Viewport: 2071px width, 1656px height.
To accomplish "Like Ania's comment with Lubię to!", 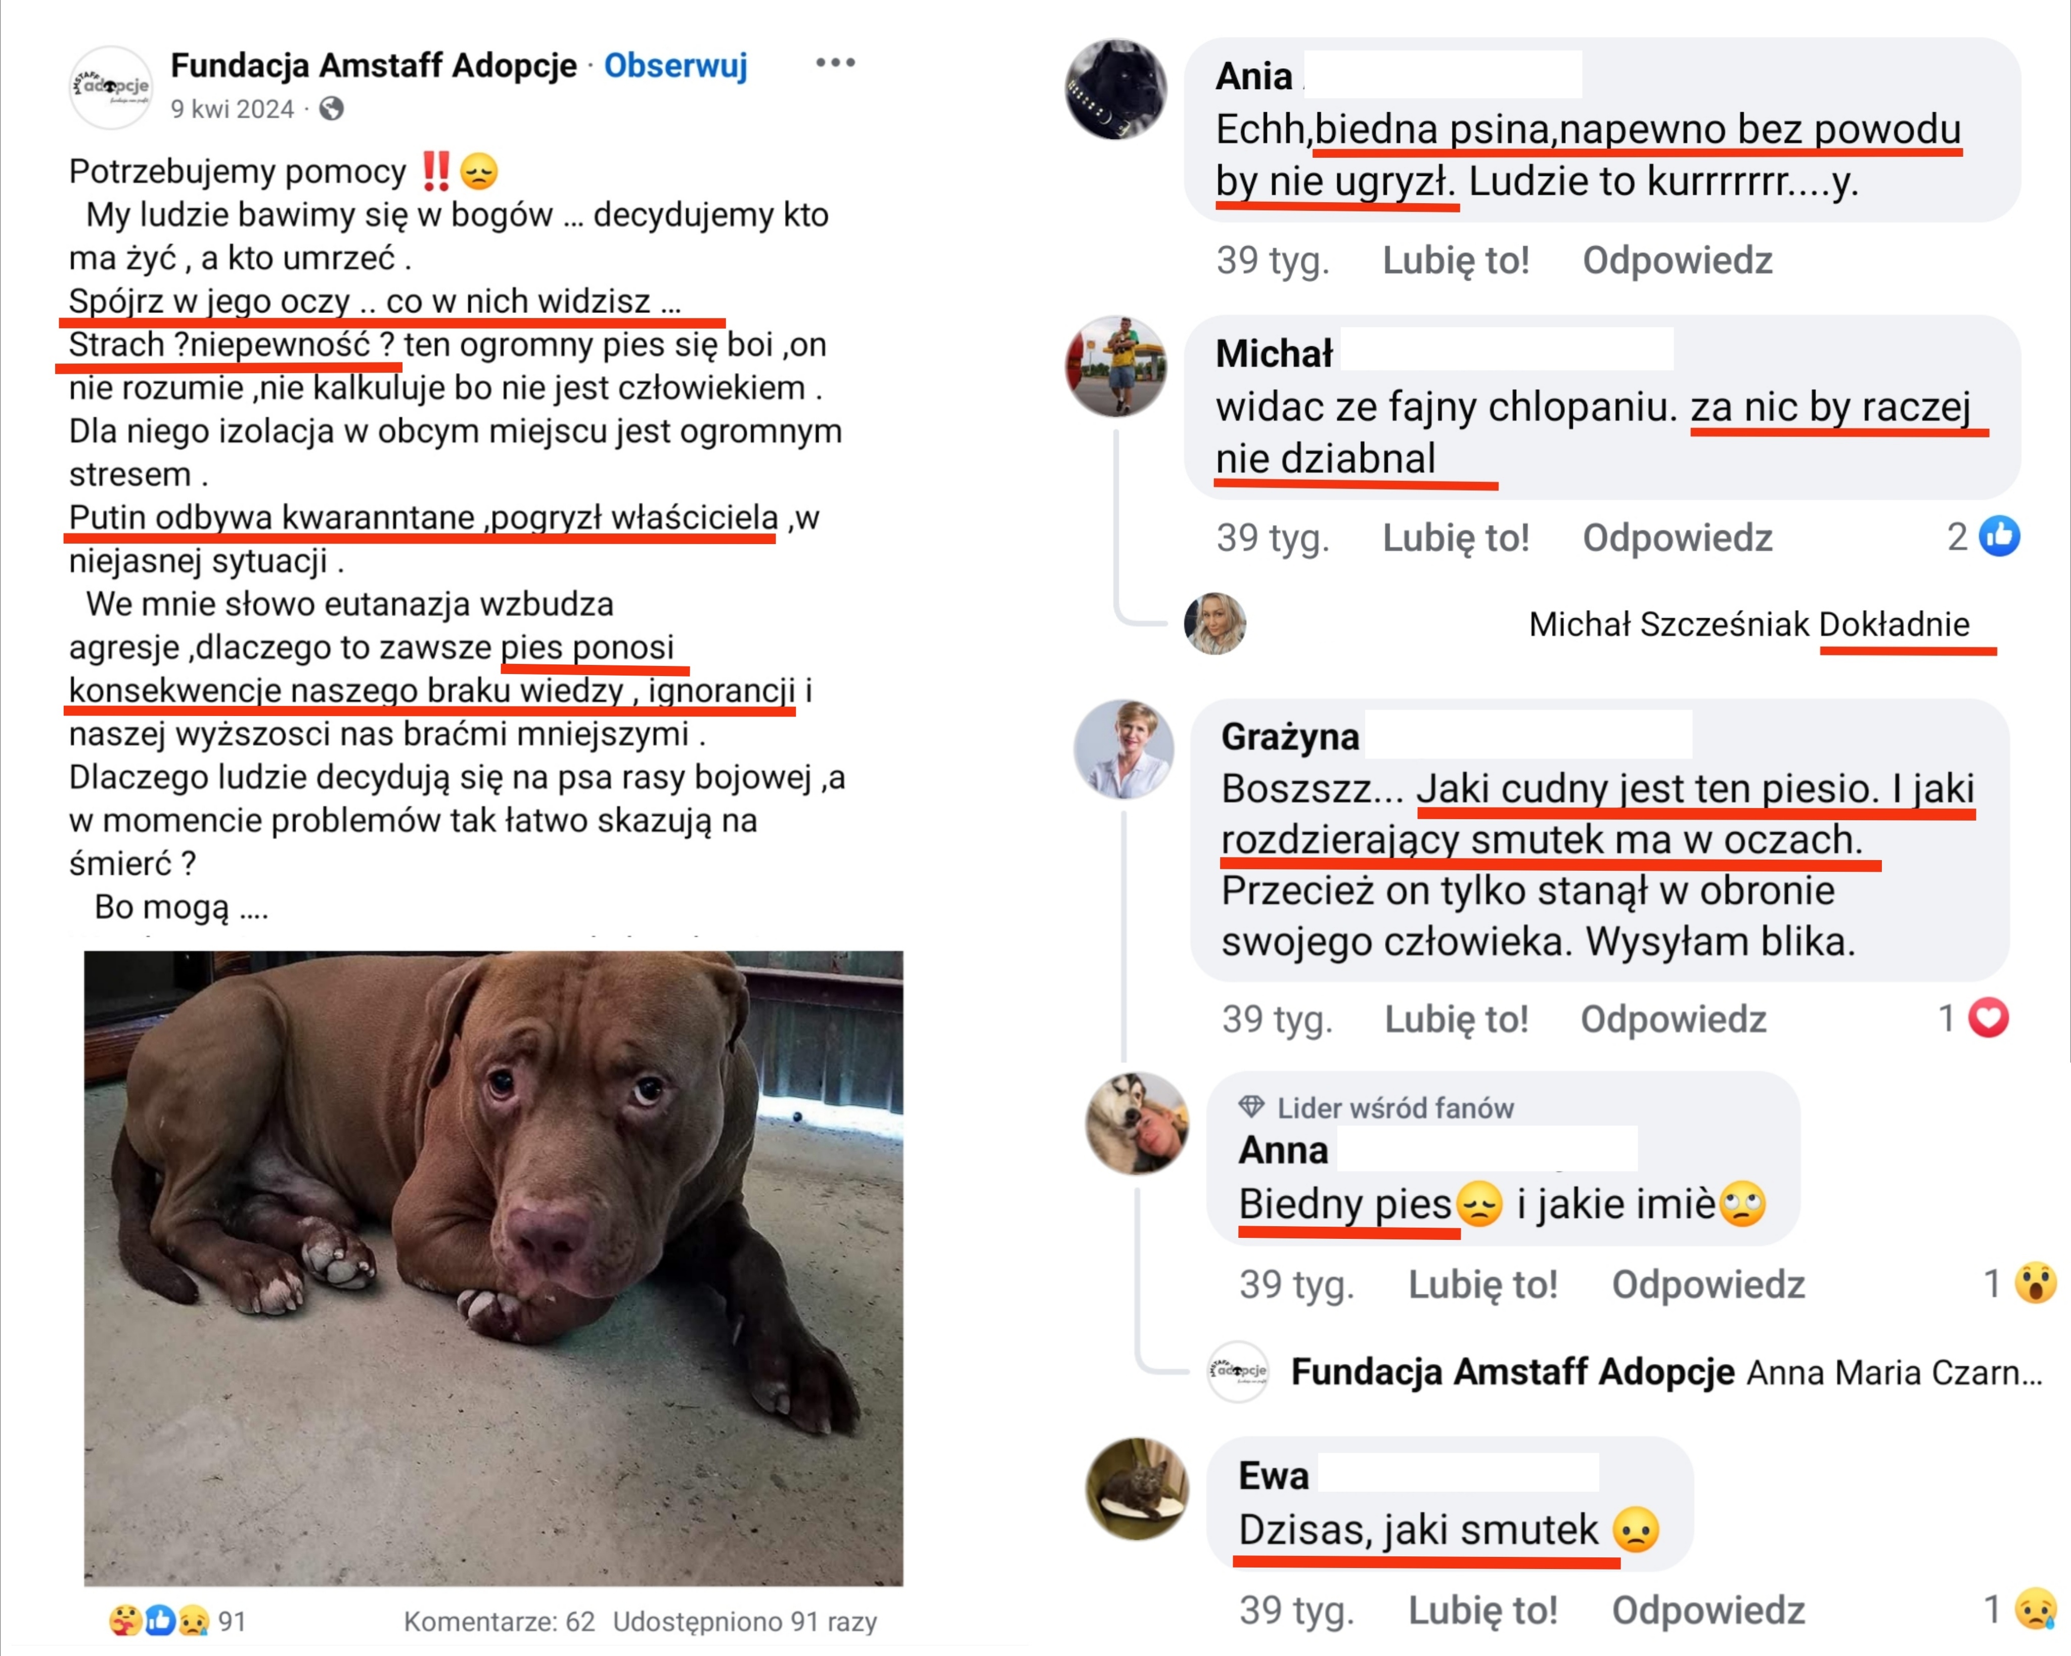I will 1455,260.
